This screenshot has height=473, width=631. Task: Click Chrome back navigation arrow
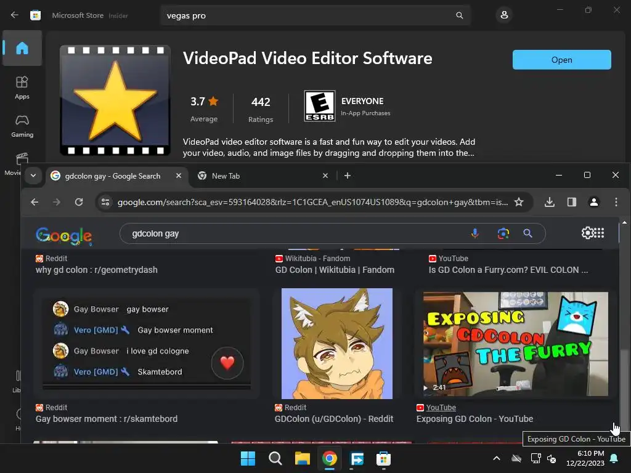click(x=35, y=202)
